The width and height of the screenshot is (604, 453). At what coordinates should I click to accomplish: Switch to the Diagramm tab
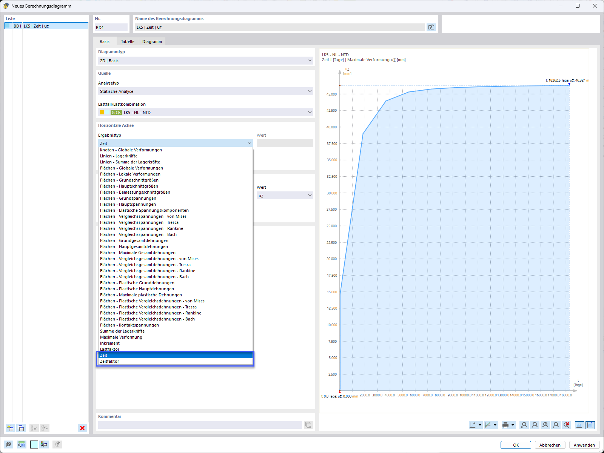pos(152,42)
